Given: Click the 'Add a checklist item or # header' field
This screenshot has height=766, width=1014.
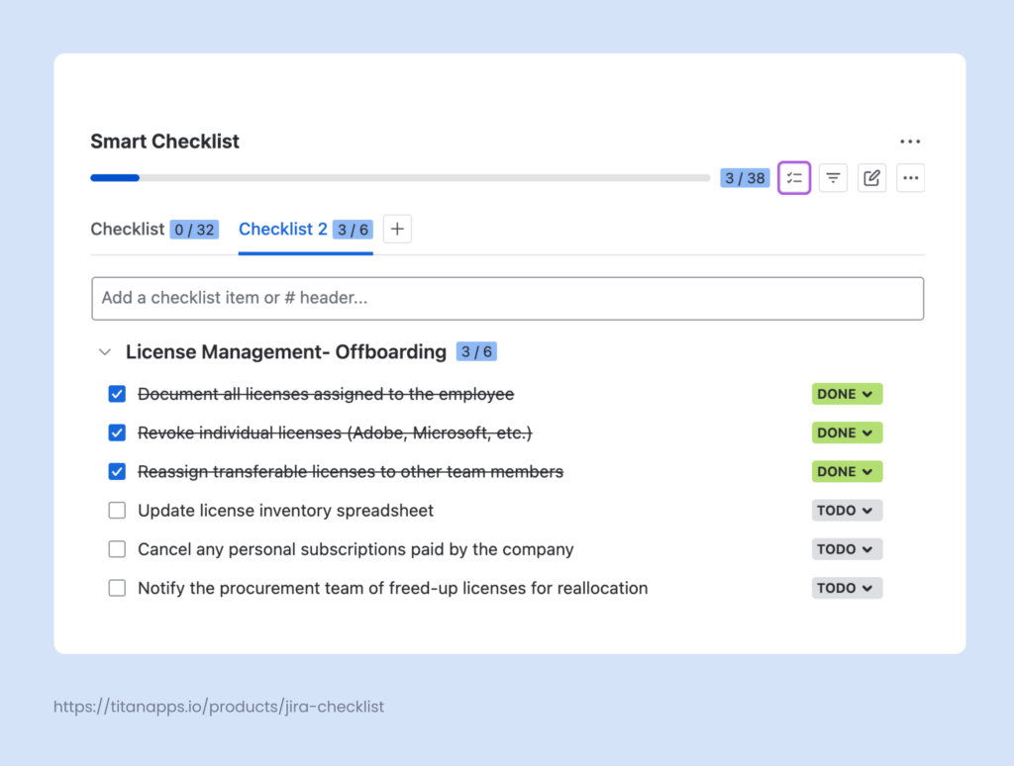Looking at the screenshot, I should (508, 298).
